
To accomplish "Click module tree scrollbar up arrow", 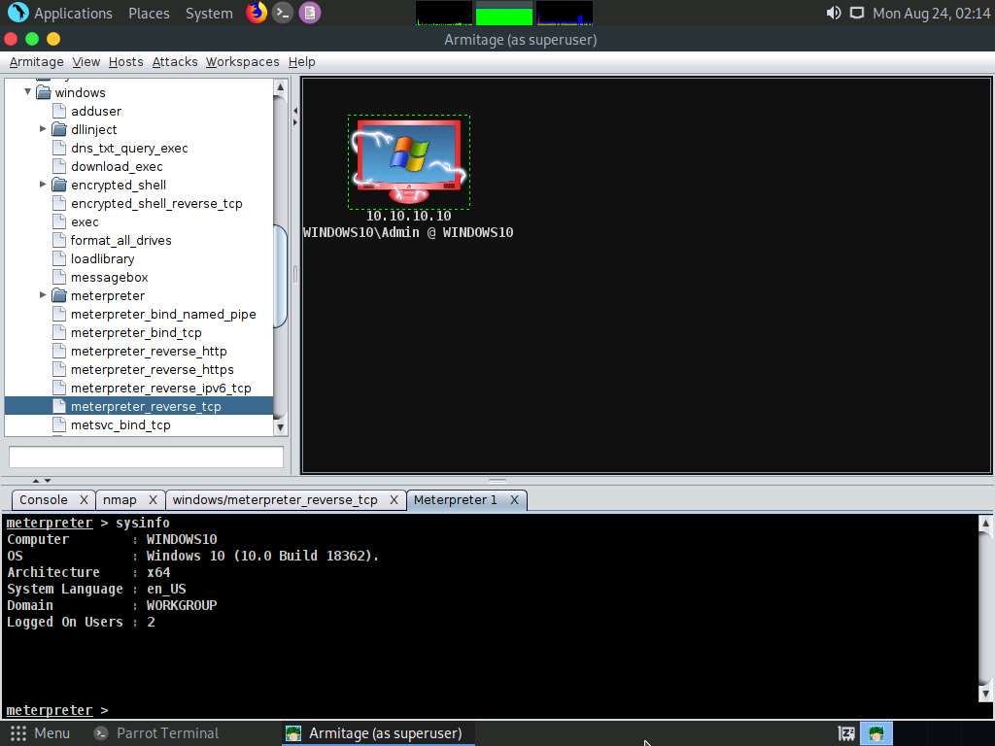I will (x=280, y=86).
